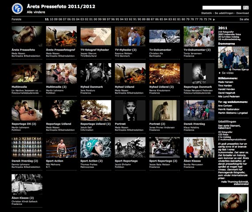Open Portræt black-and-white face thumbnail
The image size is (252, 212).
[130, 110]
